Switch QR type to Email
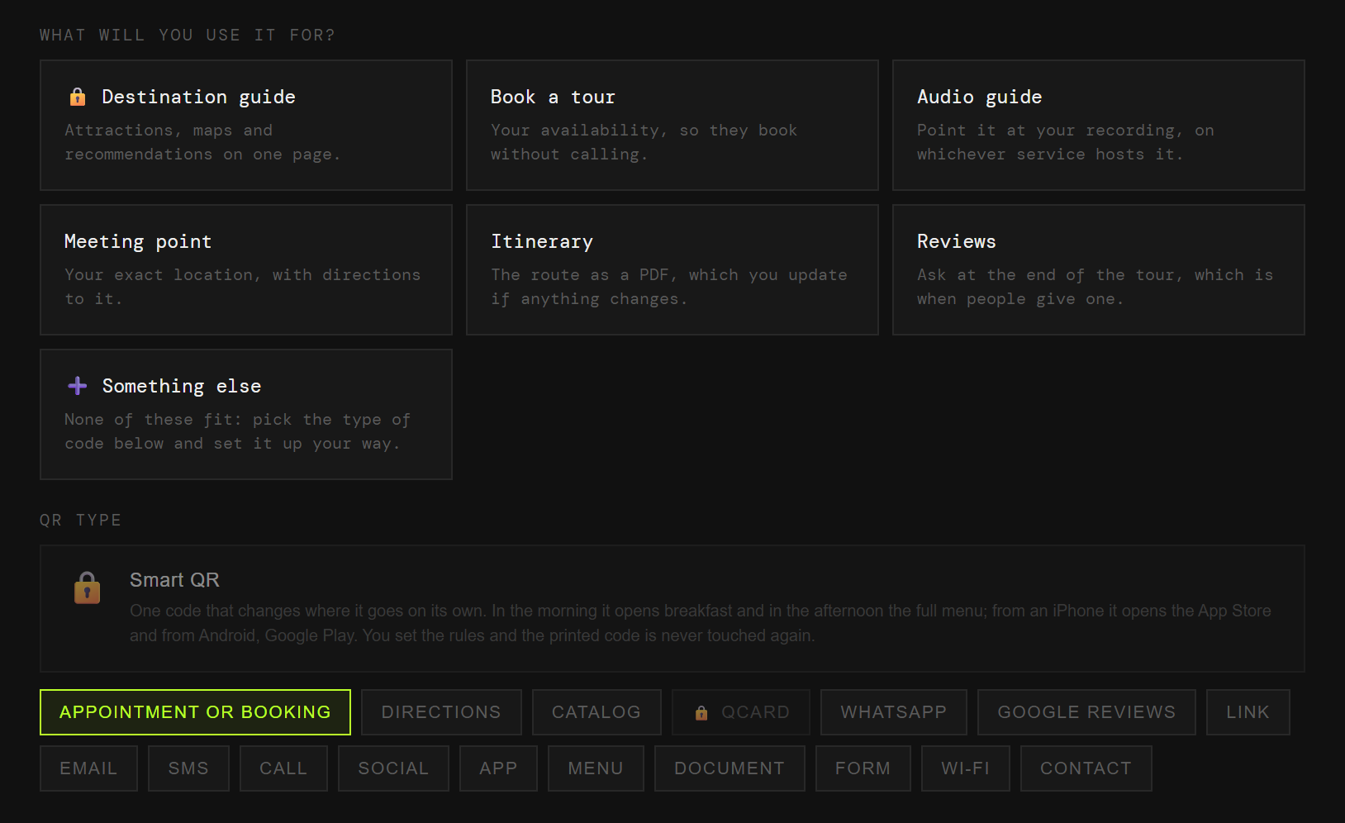The image size is (1345, 823). tap(88, 768)
